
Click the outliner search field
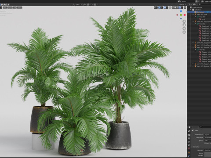[204, 4]
